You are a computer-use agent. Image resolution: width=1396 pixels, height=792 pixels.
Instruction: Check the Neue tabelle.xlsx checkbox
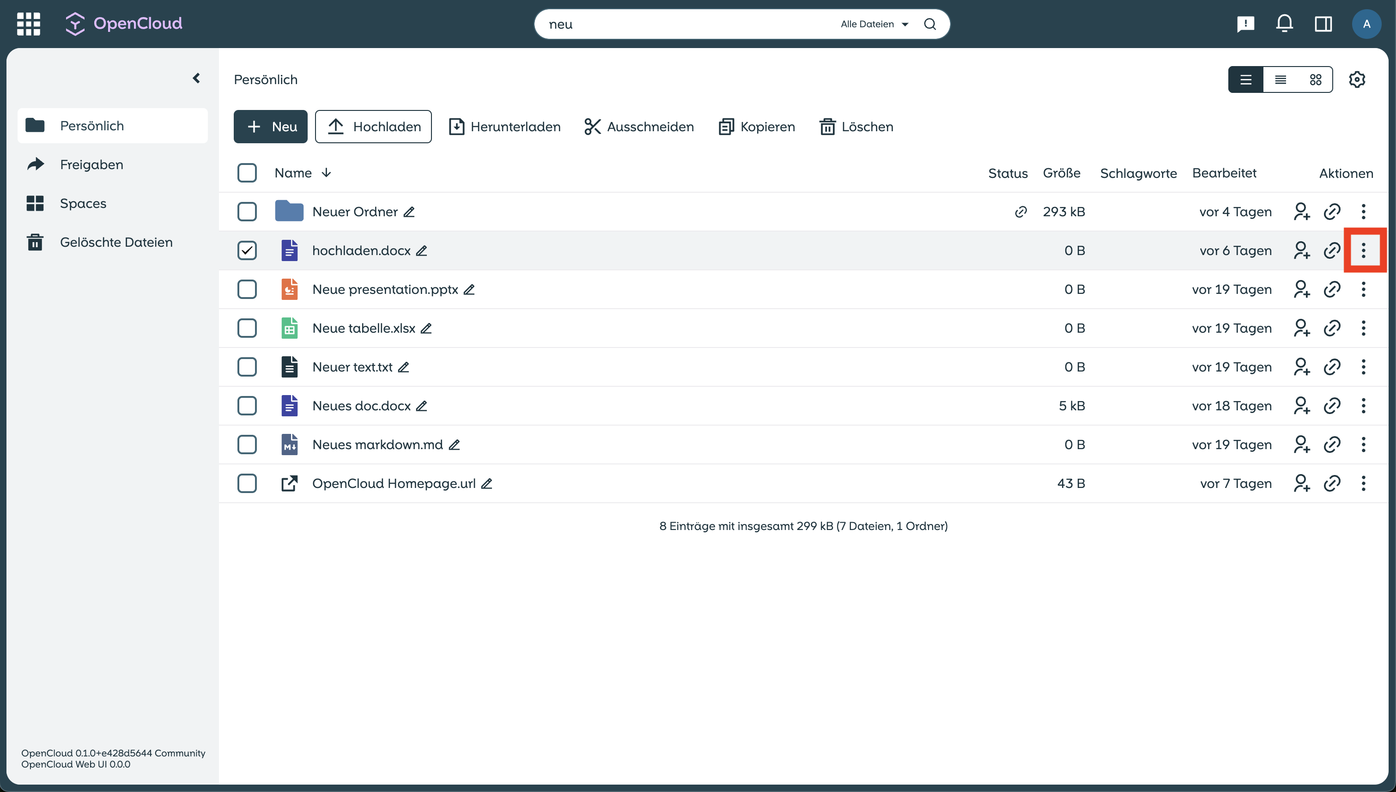pyautogui.click(x=247, y=328)
